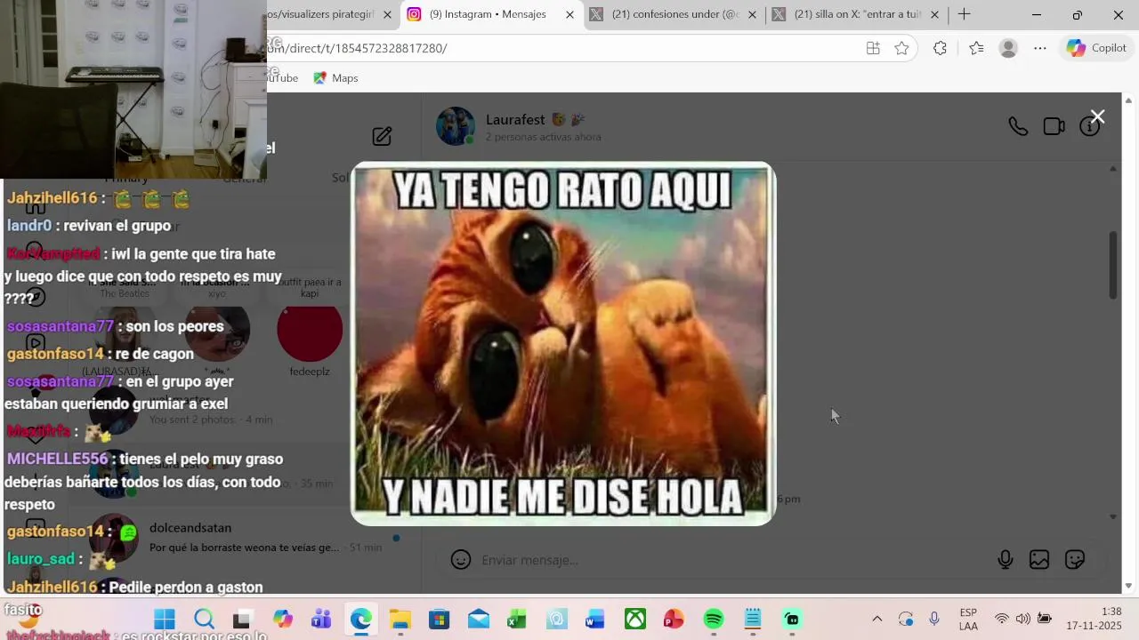1139x640 pixels.
Task: Close the confesiones under tab
Action: point(753,14)
